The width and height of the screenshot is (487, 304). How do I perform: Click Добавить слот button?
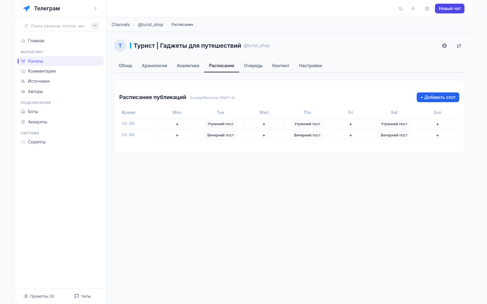tap(438, 97)
